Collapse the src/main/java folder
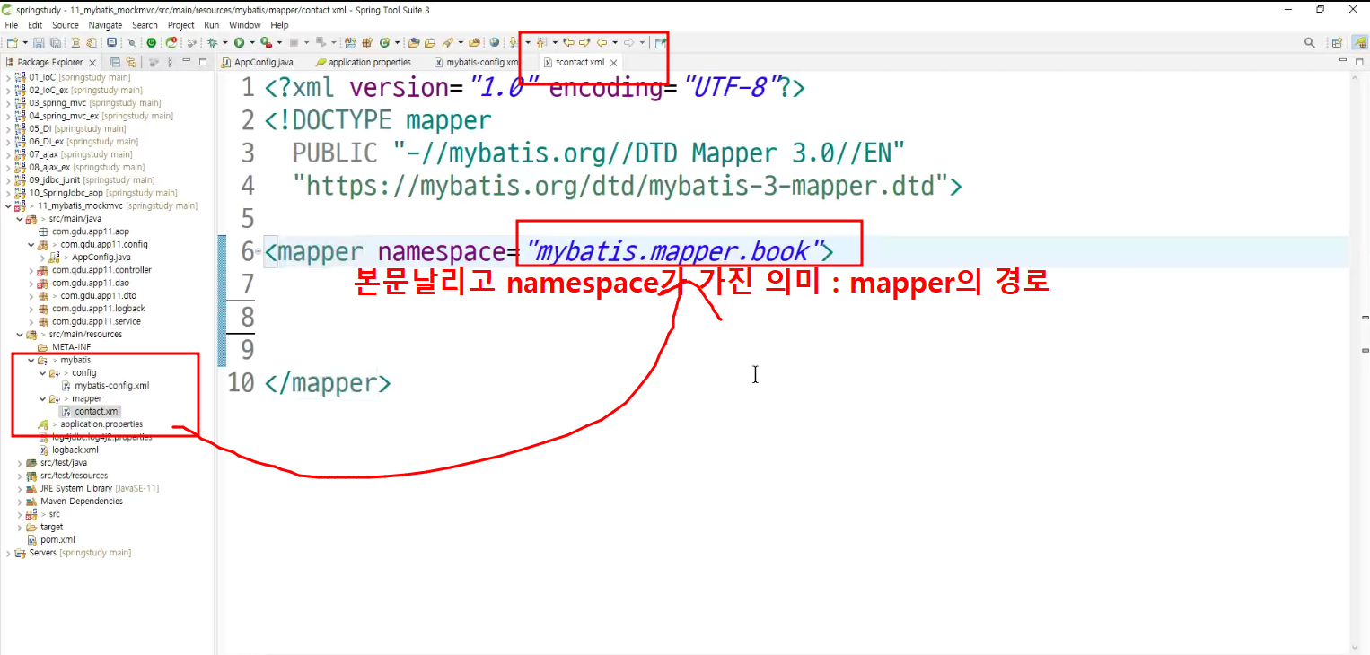The width and height of the screenshot is (1370, 655). click(x=19, y=219)
